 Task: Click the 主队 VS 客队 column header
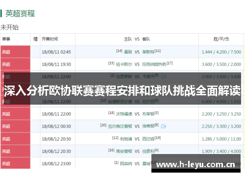(137, 39)
